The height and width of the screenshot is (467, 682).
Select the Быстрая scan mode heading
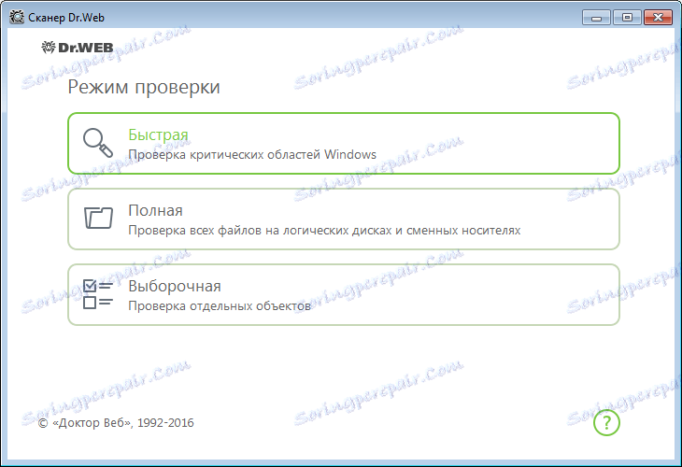[158, 134]
